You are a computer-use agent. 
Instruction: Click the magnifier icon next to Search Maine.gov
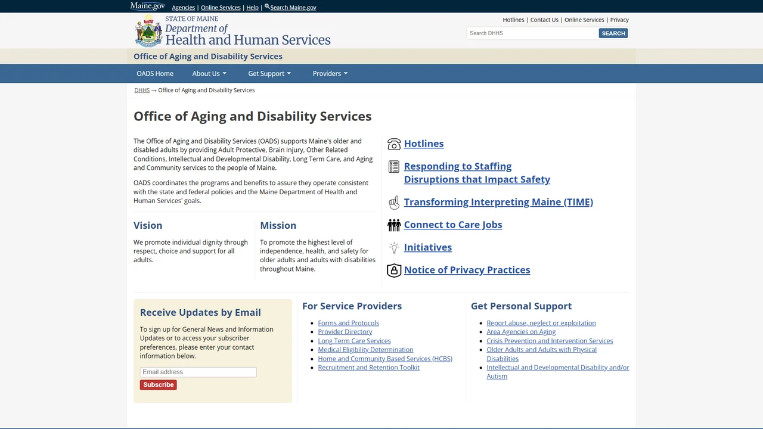click(x=267, y=7)
